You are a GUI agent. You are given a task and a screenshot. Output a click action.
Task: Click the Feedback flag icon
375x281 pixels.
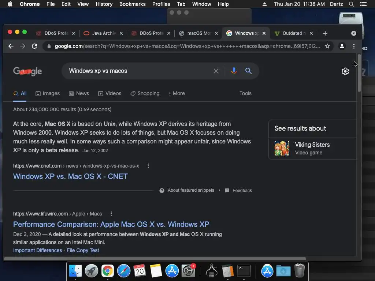(227, 190)
